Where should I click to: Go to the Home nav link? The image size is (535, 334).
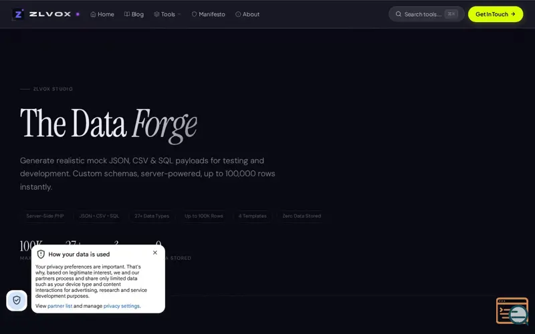[x=102, y=14]
